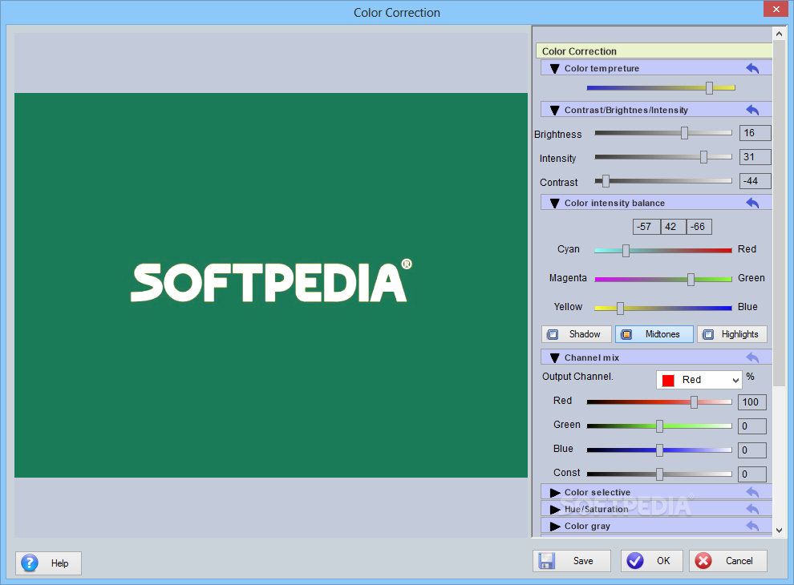The height and width of the screenshot is (585, 794).
Task: Click the Channel mix undo arrow
Action: [752, 357]
